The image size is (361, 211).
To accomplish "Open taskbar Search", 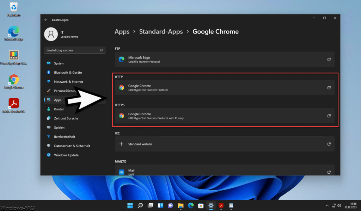I will (x=140, y=205).
